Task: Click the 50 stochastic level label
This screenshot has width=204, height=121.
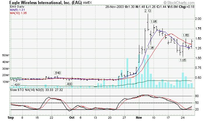Action: [197, 103]
